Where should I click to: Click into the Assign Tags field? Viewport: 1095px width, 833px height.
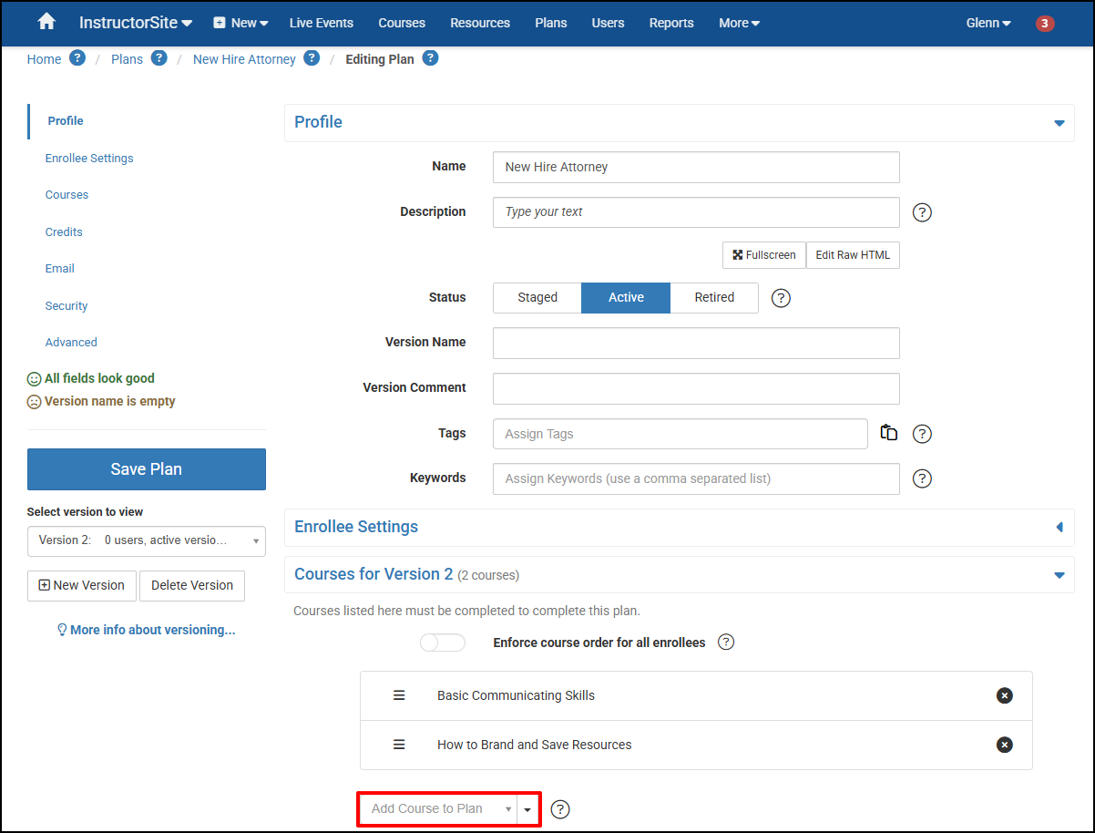[681, 434]
